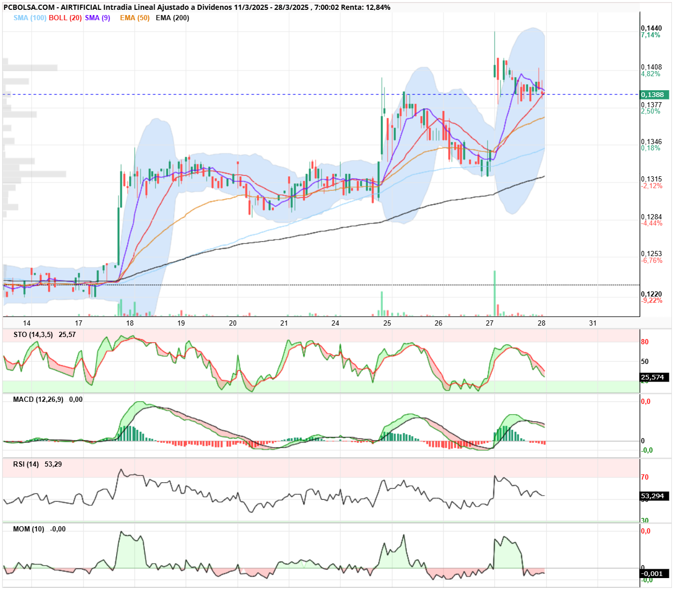Click the 0,1440 price axis label
The image size is (674, 590).
click(651, 28)
